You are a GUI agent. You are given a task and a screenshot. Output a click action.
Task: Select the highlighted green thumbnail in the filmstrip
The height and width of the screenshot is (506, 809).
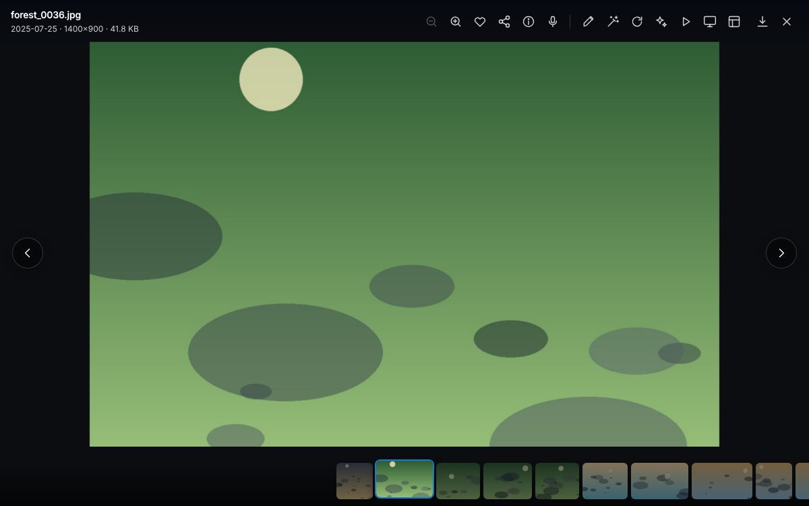404,479
